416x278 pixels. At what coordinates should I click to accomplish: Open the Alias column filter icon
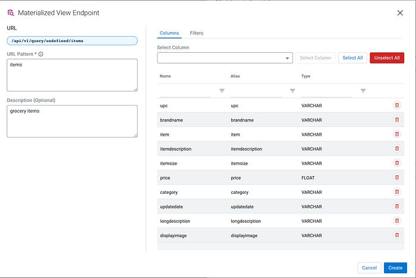coord(292,91)
